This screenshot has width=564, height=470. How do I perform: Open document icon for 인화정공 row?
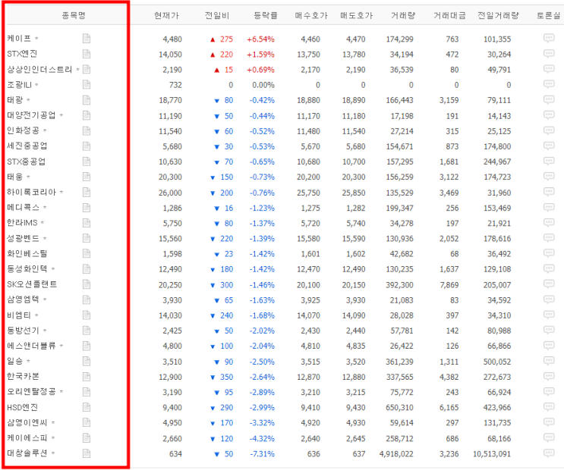(x=87, y=131)
